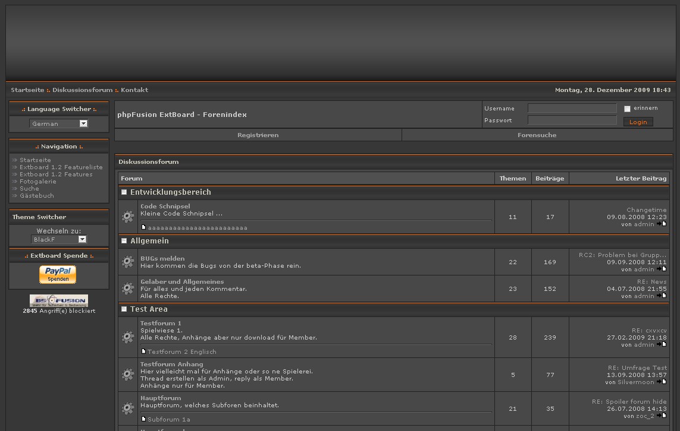Open Forensuche forum search
This screenshot has width=680, height=431.
pyautogui.click(x=537, y=135)
